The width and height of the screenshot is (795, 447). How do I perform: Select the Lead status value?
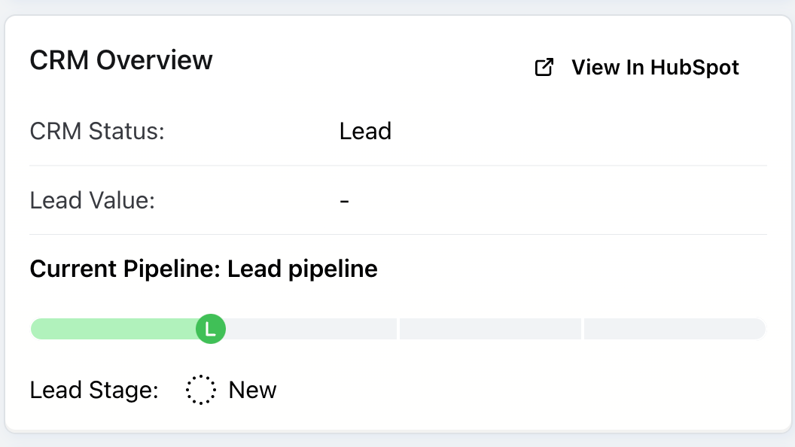365,131
